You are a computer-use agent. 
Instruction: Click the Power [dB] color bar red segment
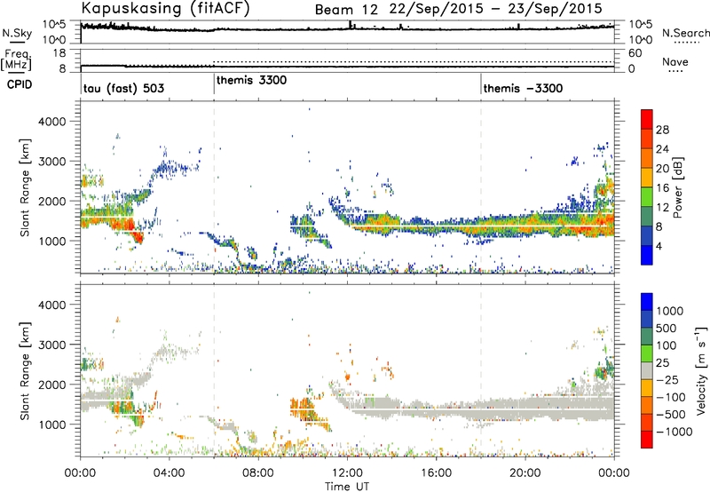click(x=647, y=119)
